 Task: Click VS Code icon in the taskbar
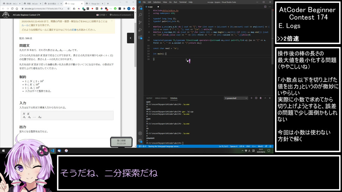coord(52,151)
